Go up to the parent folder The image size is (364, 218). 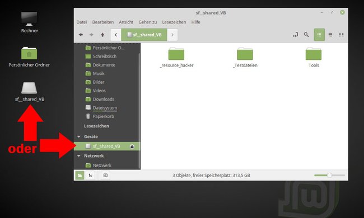[102, 35]
